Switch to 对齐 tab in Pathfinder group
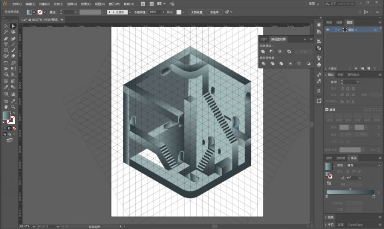This screenshot has height=229, width=384. click(x=264, y=39)
